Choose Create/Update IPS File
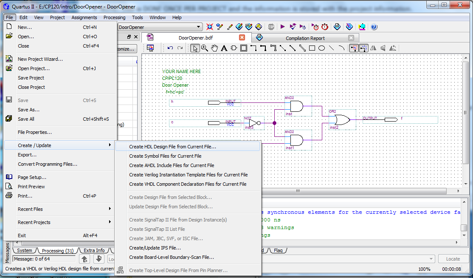The width and height of the screenshot is (473, 278). pos(187,248)
